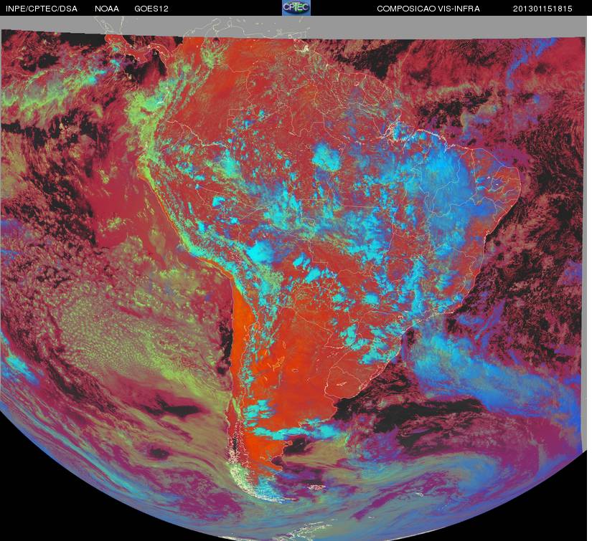Click the 201301151815 timestamp
The image size is (592, 541).
tap(542, 9)
